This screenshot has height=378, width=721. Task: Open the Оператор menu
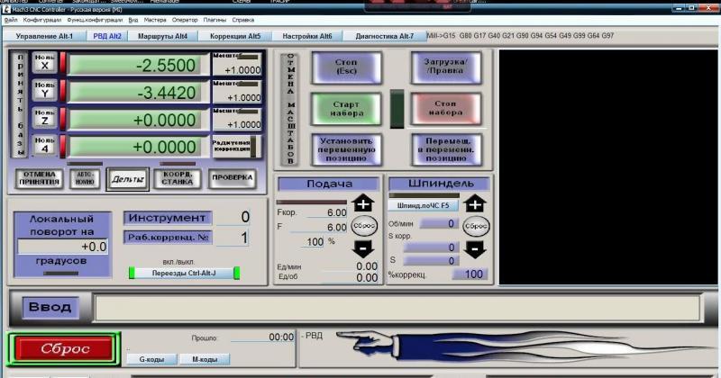(185, 19)
